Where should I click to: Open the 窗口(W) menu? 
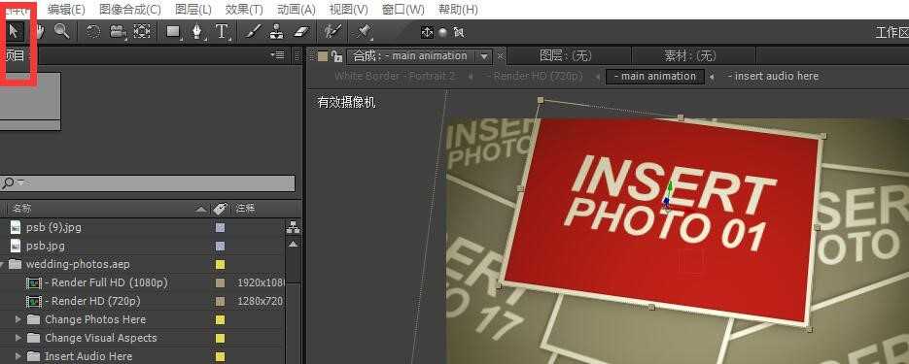click(403, 10)
